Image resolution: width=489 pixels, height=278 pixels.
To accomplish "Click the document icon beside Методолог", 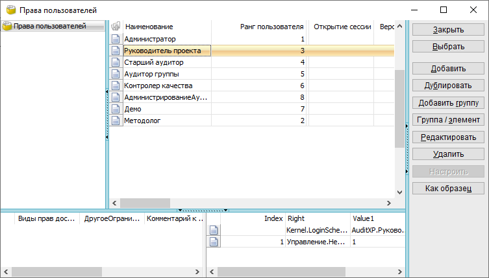I will [116, 121].
